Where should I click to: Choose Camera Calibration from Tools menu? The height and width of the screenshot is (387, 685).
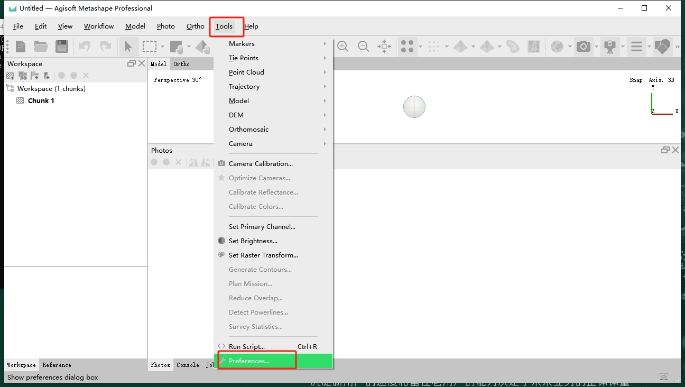coord(273,164)
